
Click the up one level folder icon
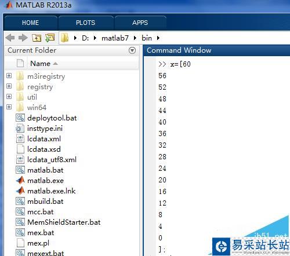point(37,38)
